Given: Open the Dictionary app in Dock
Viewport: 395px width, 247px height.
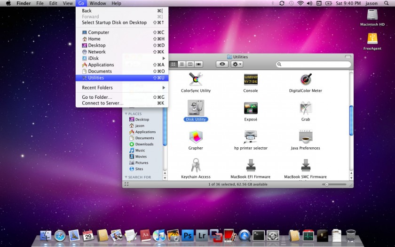Looking at the screenshot, I should click(145, 236).
